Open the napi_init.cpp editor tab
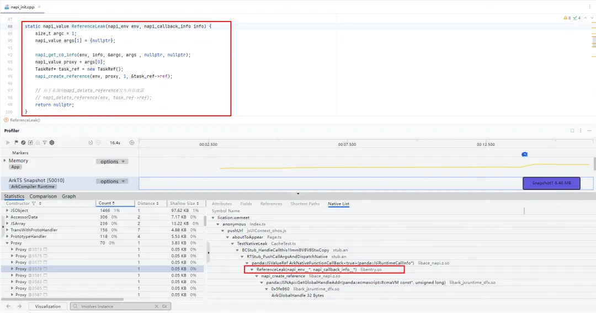Screen dimensions: 596x313 click(22, 7)
